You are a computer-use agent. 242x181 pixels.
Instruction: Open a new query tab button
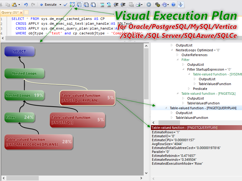click(26, 12)
